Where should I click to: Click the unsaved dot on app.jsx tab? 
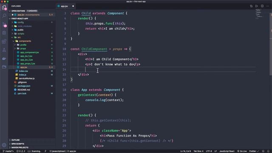(73, 6)
